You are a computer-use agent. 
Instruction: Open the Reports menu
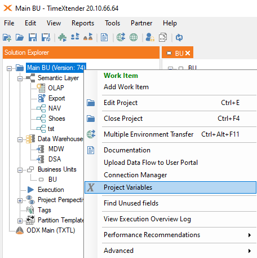(83, 23)
